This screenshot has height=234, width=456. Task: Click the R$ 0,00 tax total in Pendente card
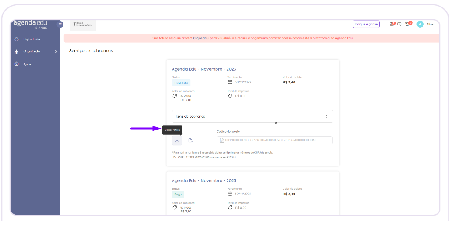[x=241, y=96]
